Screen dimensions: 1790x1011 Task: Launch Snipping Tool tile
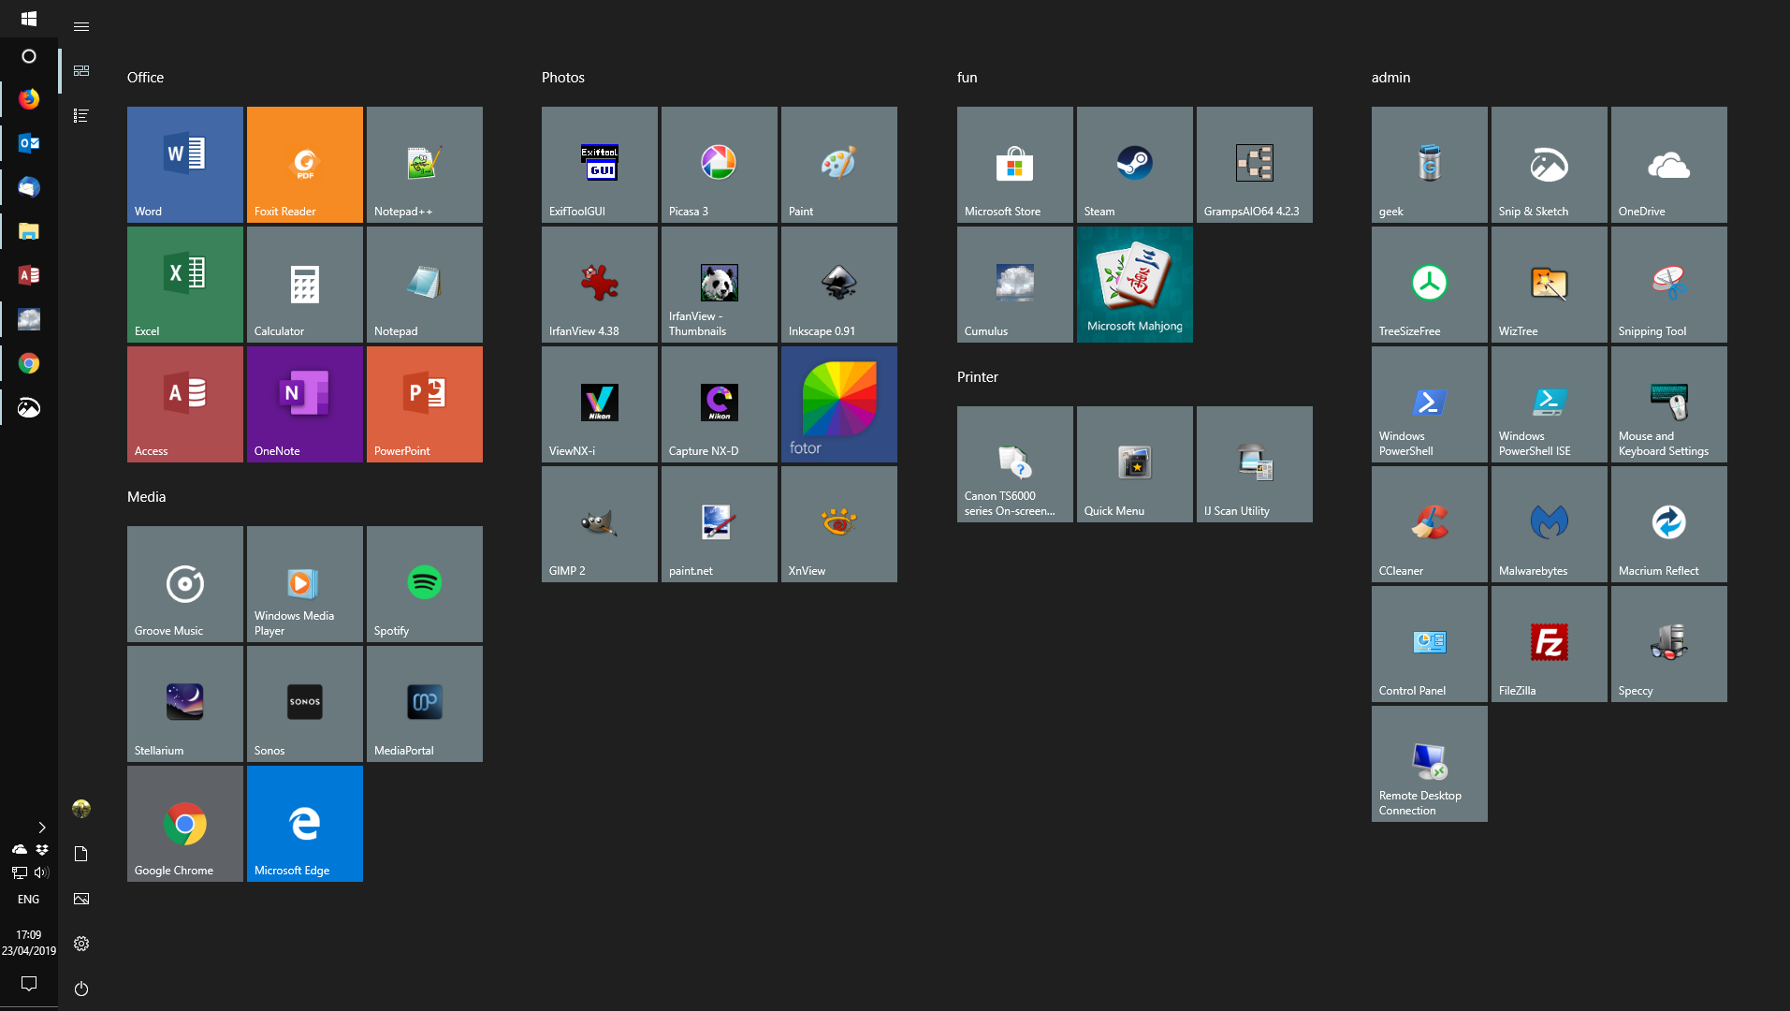pyautogui.click(x=1669, y=285)
